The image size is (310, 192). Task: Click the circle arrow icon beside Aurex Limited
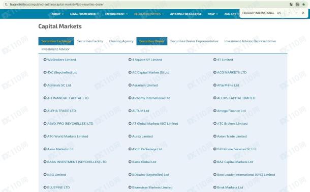click(x=130, y=136)
